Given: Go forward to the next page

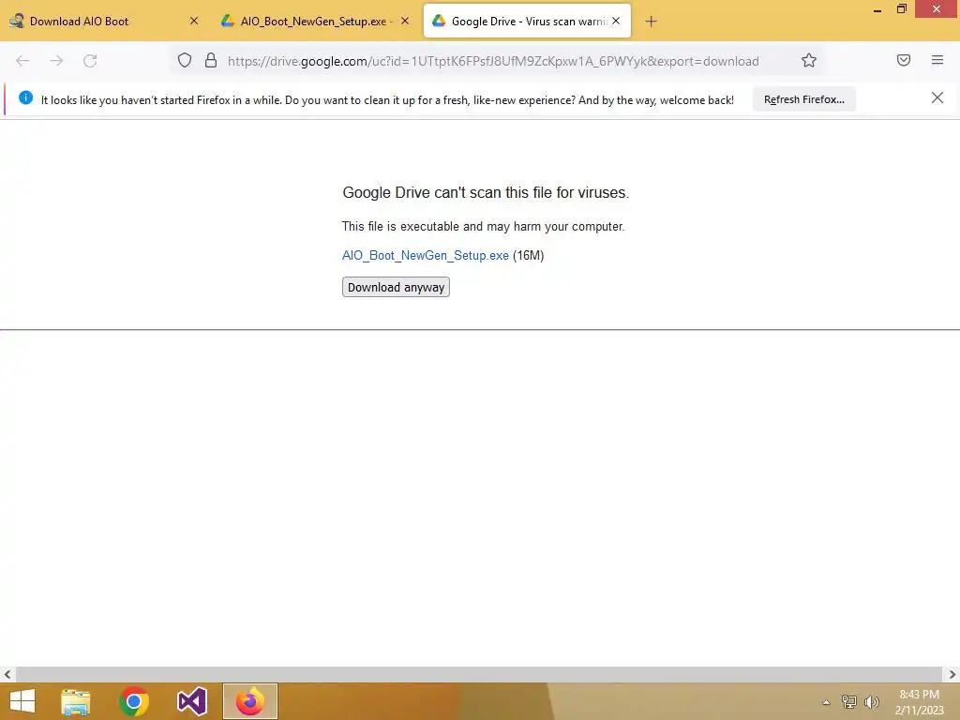Looking at the screenshot, I should click(56, 61).
